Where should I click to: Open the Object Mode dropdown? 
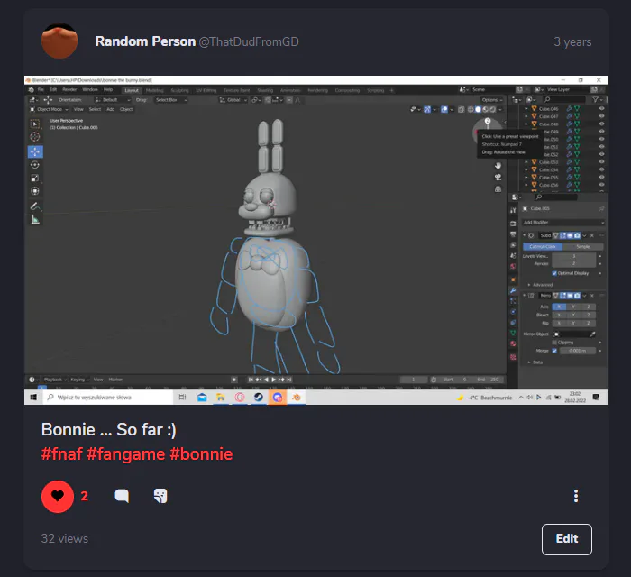(49, 109)
